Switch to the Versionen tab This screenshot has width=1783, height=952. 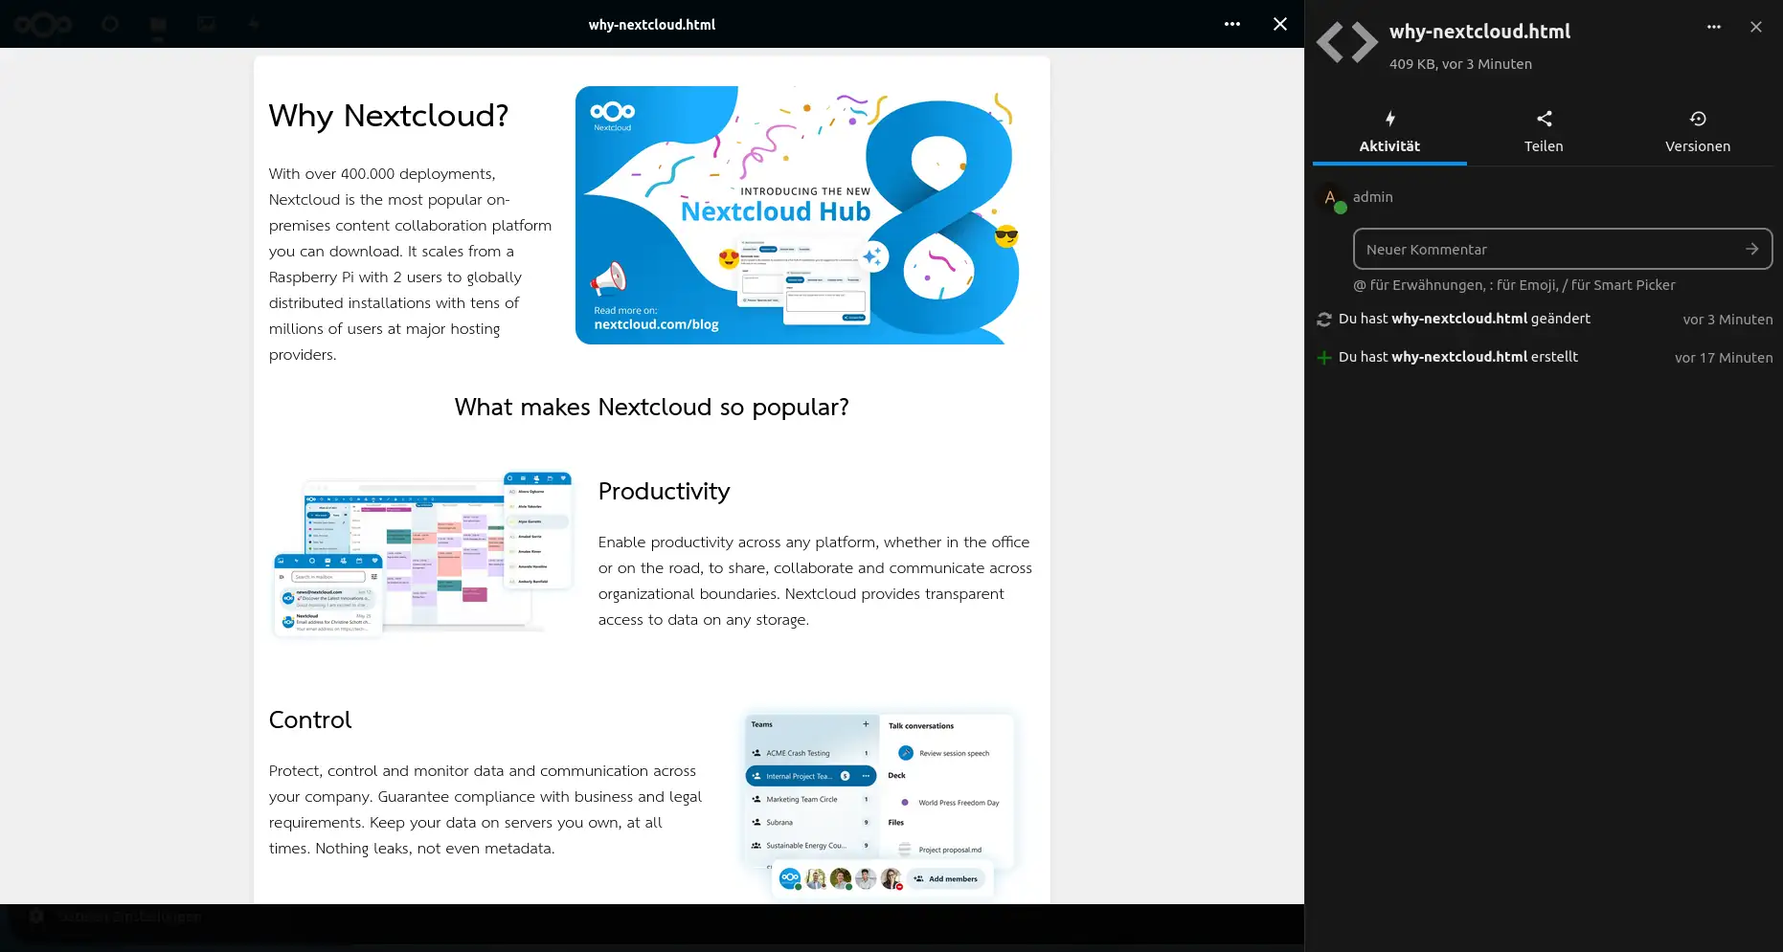click(1698, 132)
